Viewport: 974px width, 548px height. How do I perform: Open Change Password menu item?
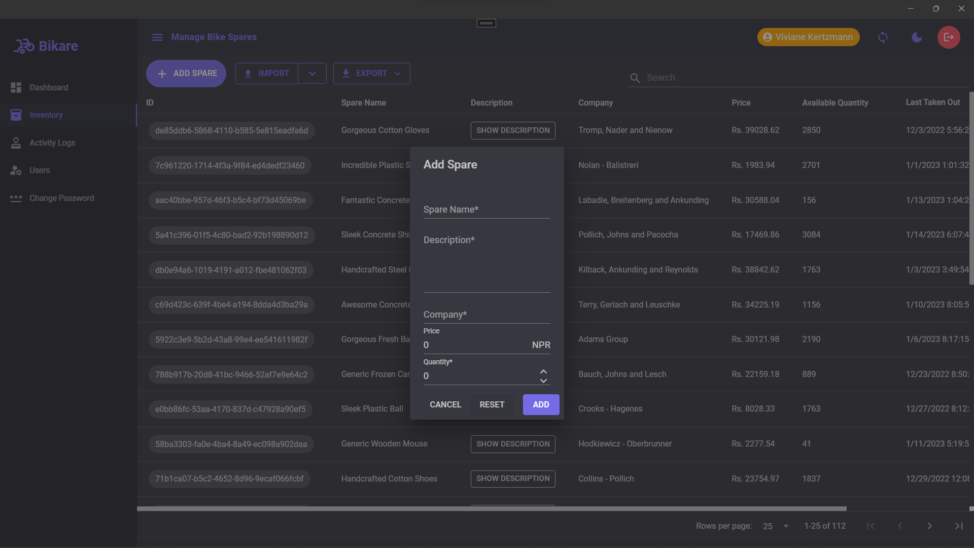point(61,198)
